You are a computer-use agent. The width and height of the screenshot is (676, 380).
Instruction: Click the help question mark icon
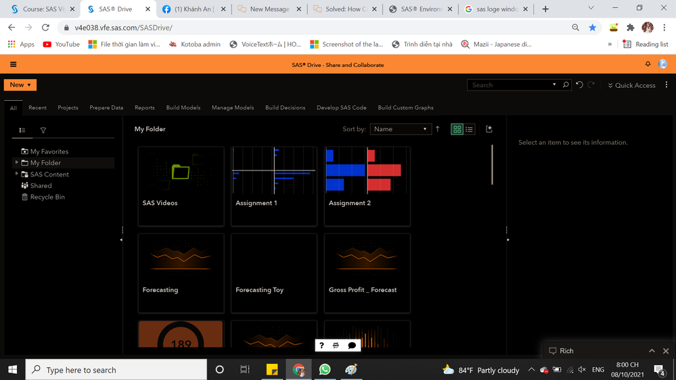321,345
